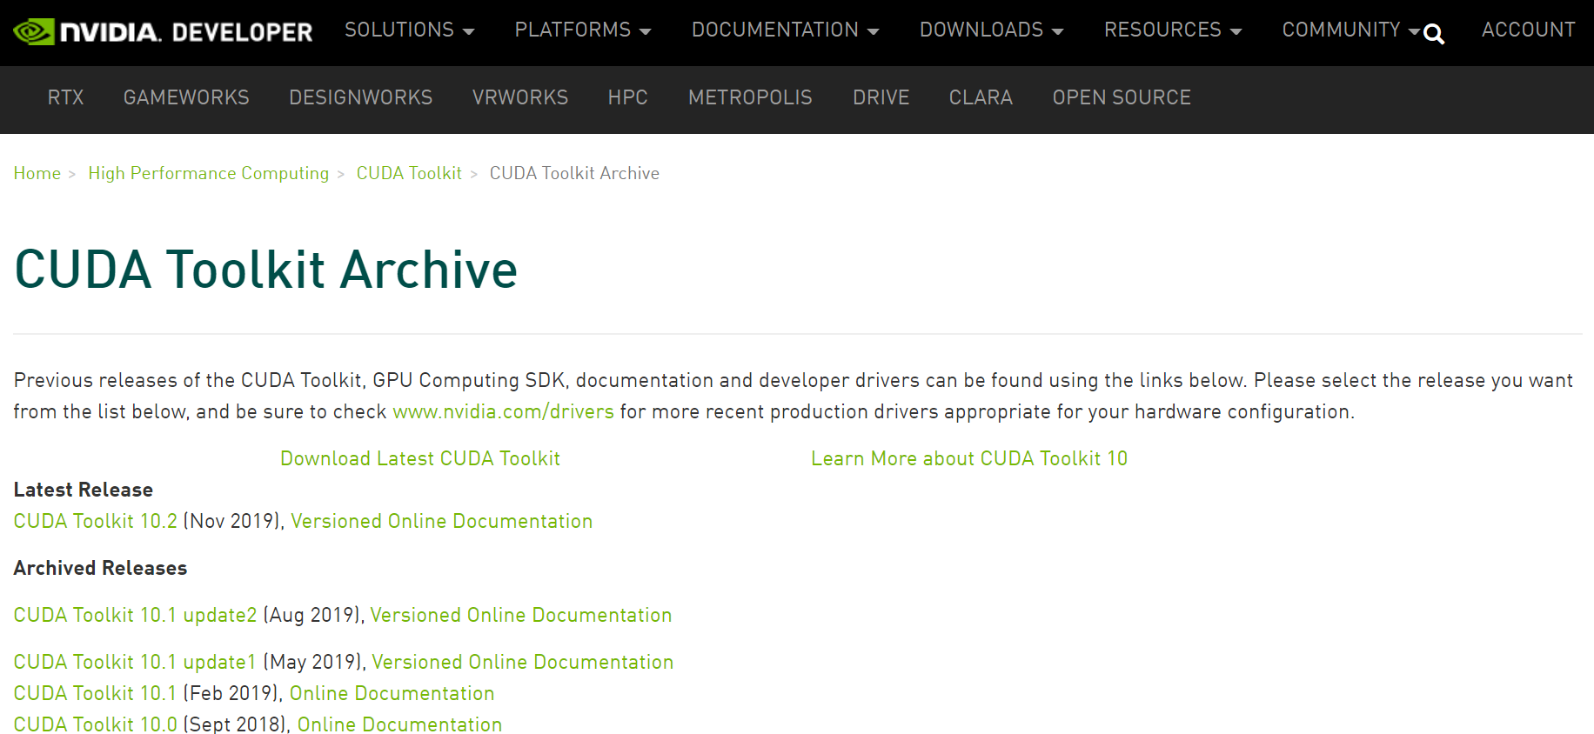This screenshot has width=1594, height=734.
Task: Open CUDA Toolkit 10.1 update2
Action: pos(136,615)
